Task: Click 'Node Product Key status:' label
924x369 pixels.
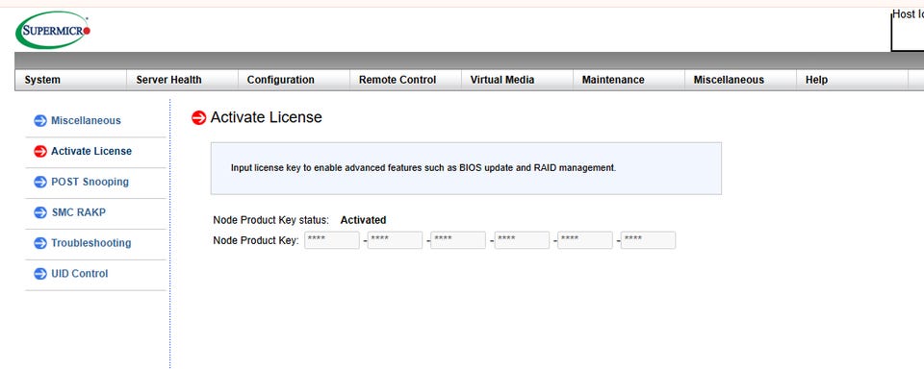Action: tap(271, 220)
